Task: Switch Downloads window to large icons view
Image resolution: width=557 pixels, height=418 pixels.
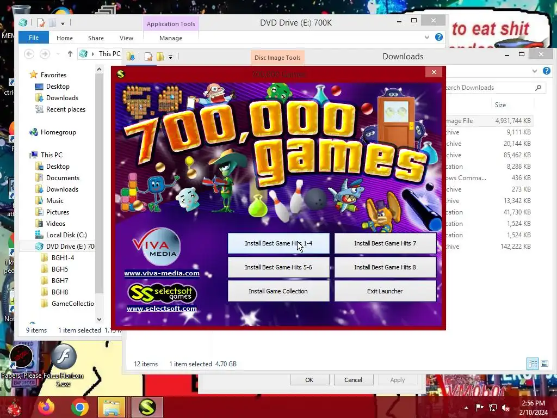Action: (x=544, y=364)
